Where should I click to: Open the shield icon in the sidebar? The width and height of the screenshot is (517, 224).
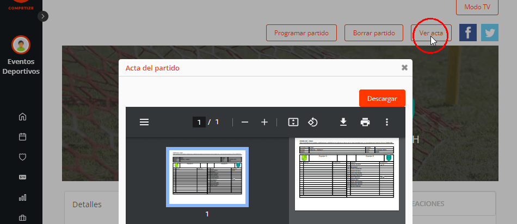pos(22,157)
